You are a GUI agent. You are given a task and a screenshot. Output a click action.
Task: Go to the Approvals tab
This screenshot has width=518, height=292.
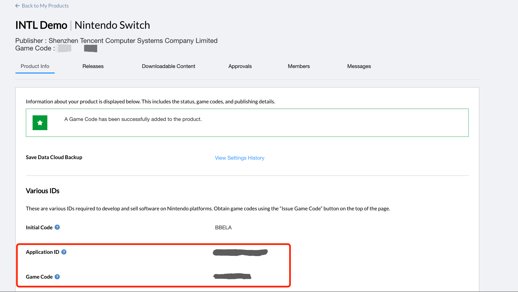click(240, 66)
